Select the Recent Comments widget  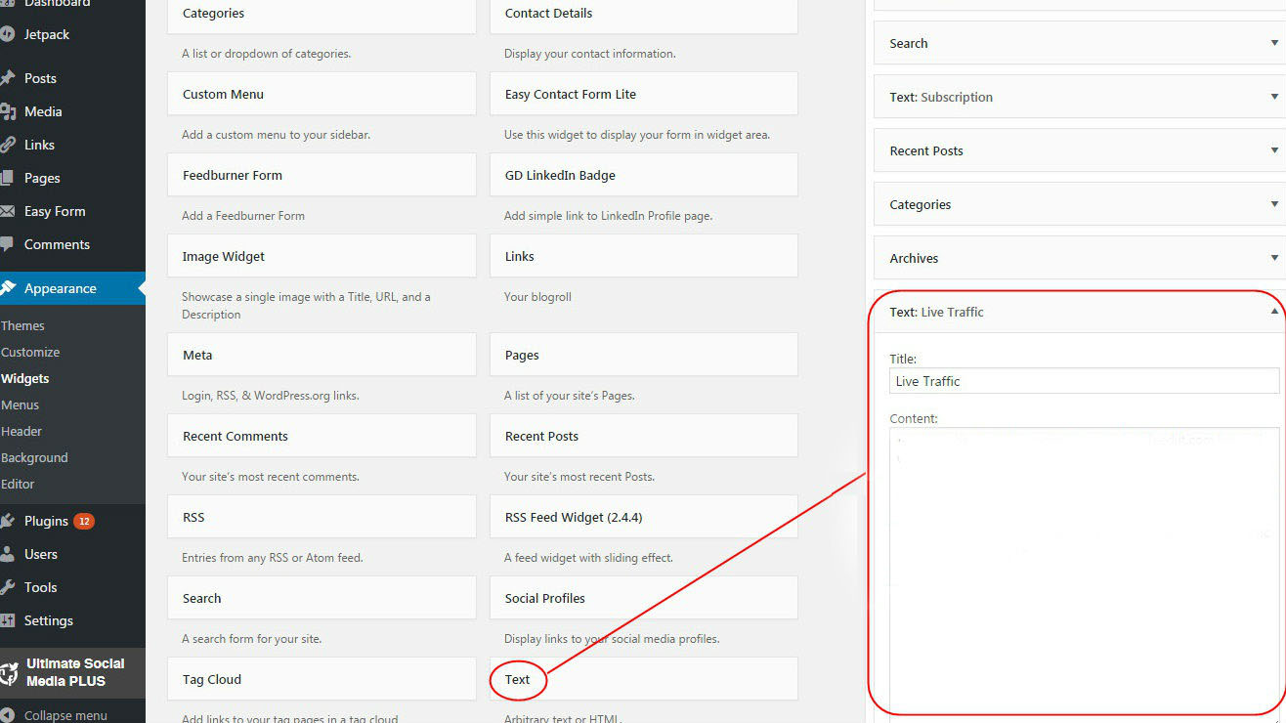click(321, 436)
